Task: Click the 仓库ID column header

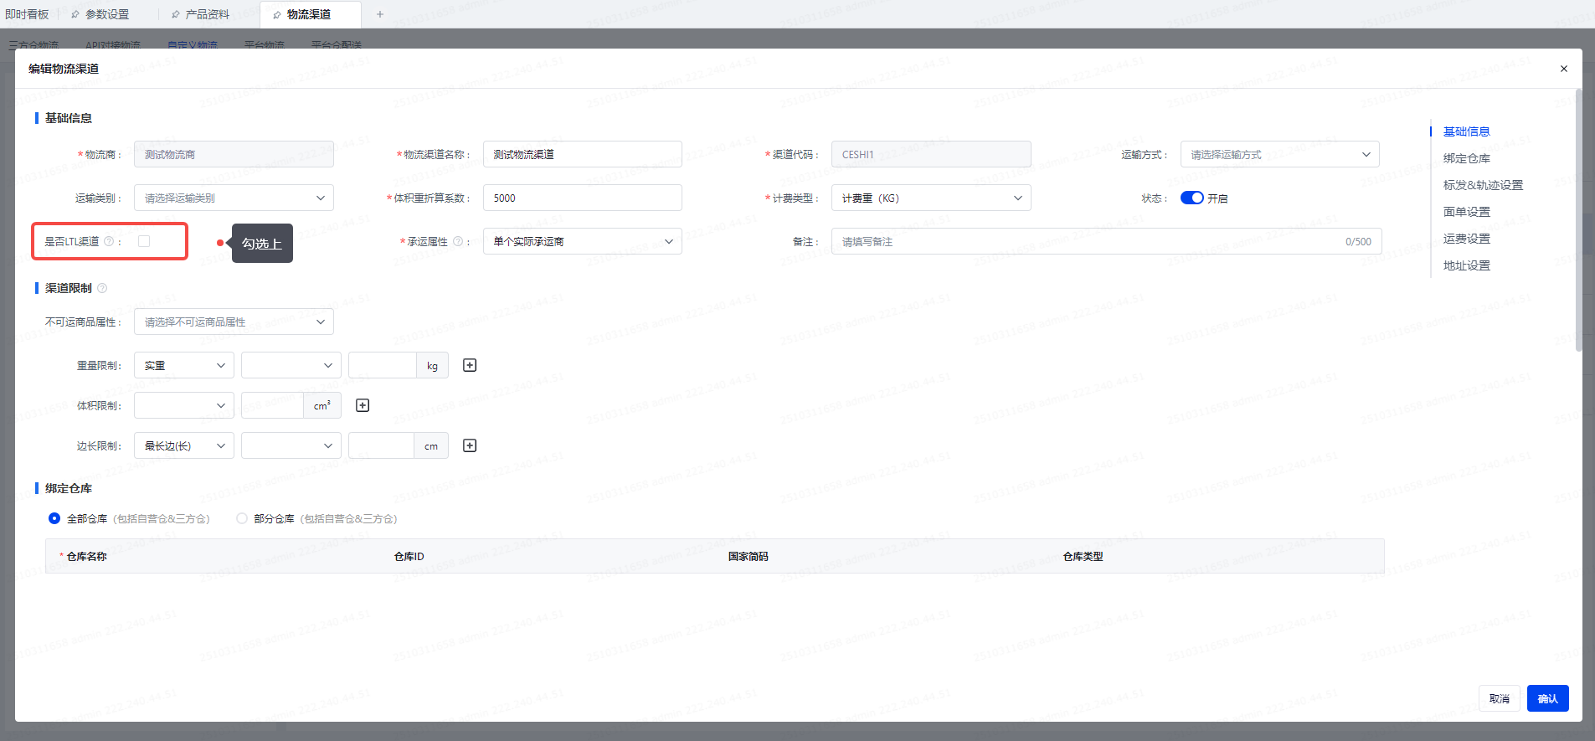Action: click(409, 556)
